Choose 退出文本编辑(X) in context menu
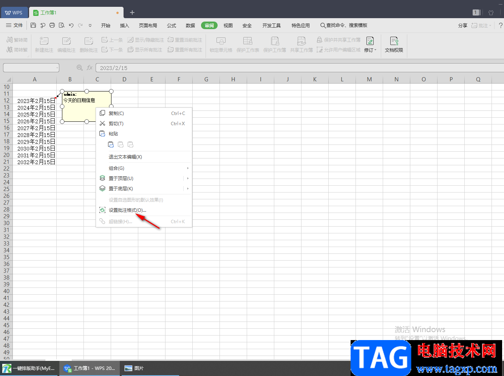The image size is (504, 376). click(x=144, y=157)
